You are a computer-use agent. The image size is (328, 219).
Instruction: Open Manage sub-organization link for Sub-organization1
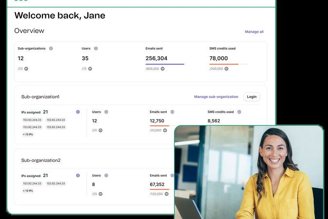[x=216, y=97]
